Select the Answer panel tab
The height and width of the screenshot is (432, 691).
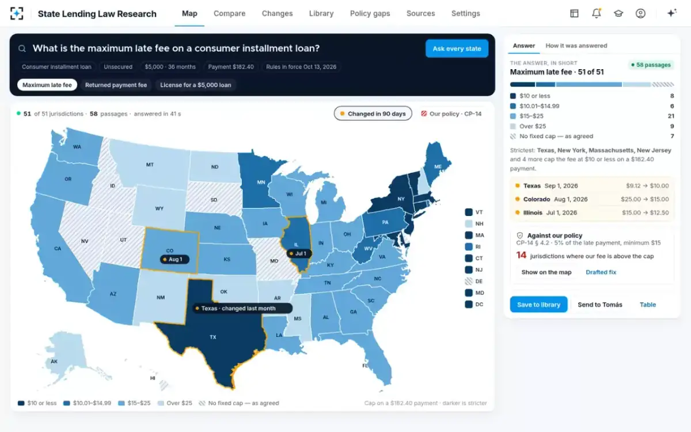click(524, 46)
